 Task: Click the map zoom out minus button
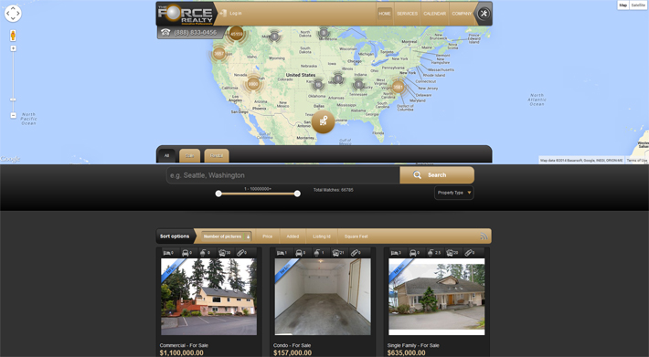pos(13,115)
